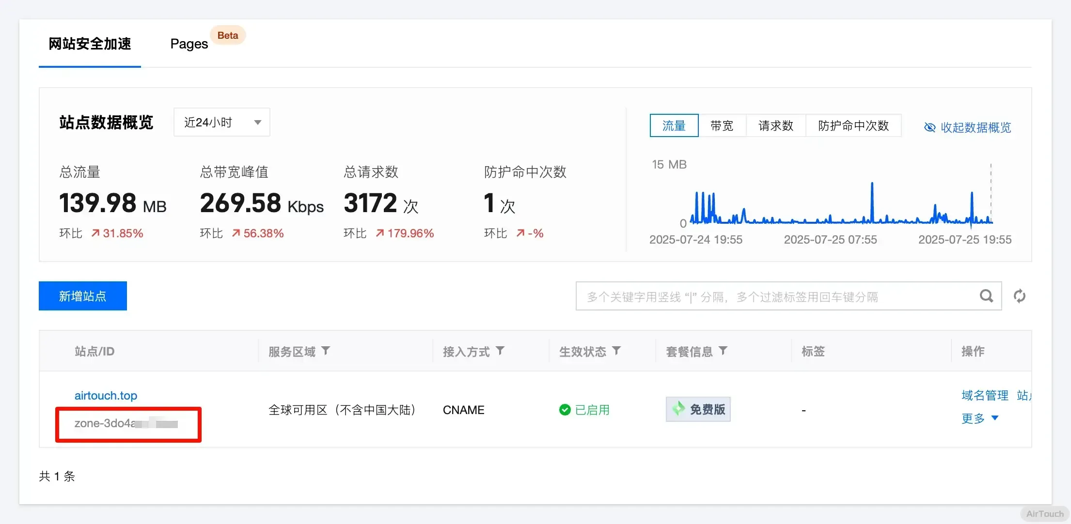Open the airtouch.top site link
The image size is (1071, 524).
106,395
